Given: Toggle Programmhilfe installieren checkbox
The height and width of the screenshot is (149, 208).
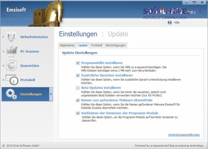Looking at the screenshot, I should click(78, 63).
